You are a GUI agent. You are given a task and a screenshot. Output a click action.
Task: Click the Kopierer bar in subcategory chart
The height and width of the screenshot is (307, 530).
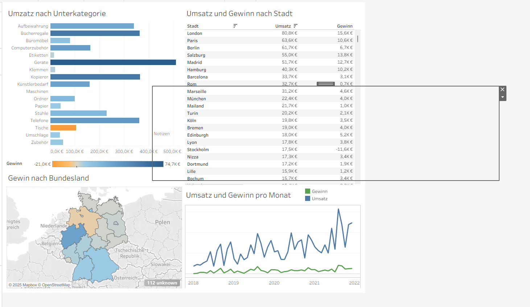95,77
